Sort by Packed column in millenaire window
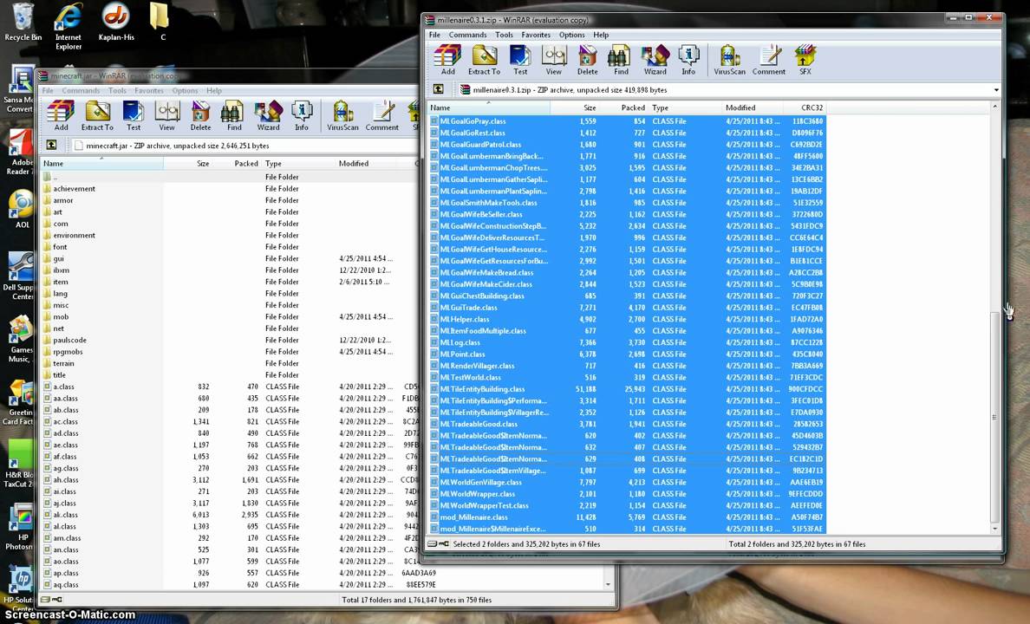 click(632, 107)
